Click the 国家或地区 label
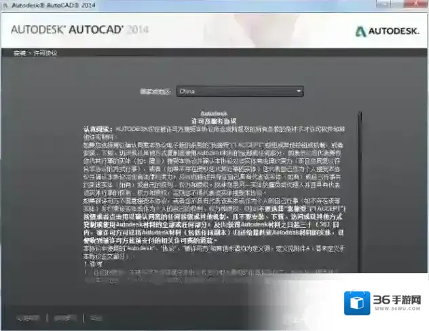 [x=155, y=92]
